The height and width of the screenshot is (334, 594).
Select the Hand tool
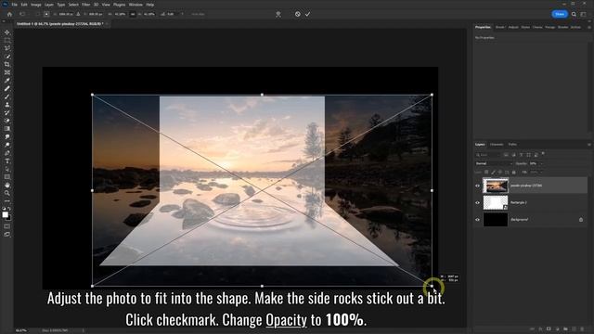click(x=6, y=186)
